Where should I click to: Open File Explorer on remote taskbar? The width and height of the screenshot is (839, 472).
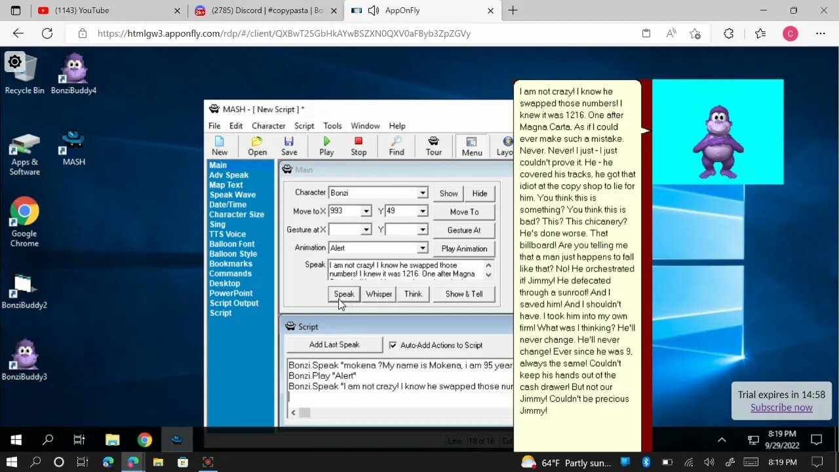(112, 440)
